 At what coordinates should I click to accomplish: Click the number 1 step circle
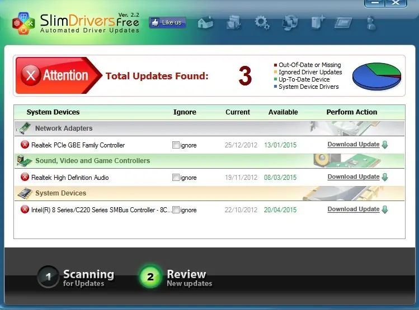(x=48, y=276)
